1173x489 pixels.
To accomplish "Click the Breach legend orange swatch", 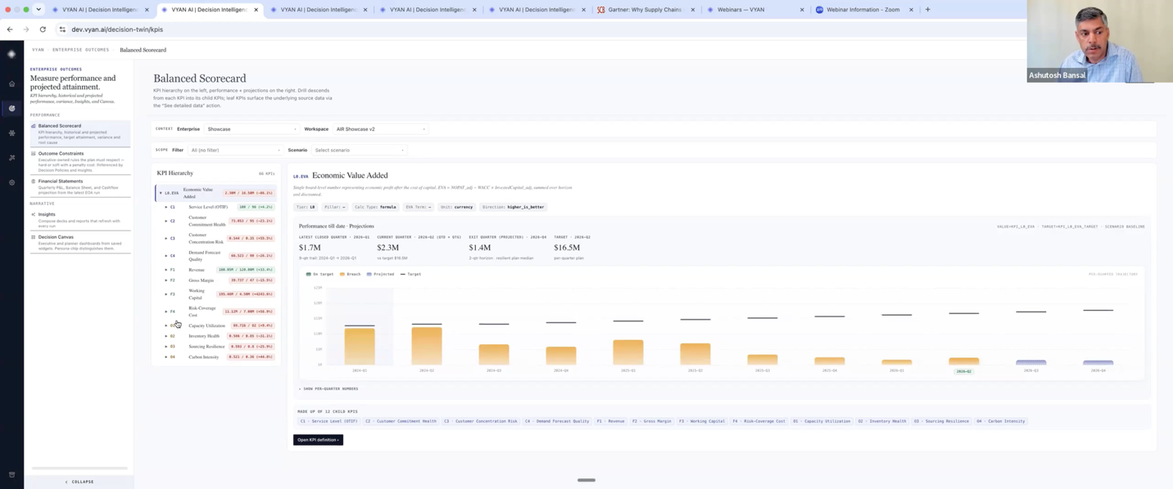I will click(x=342, y=274).
